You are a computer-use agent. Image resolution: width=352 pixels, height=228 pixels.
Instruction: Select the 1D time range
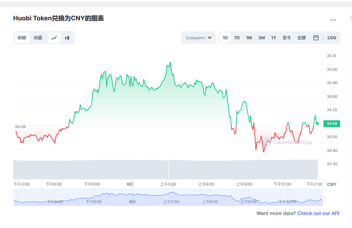tap(225, 38)
